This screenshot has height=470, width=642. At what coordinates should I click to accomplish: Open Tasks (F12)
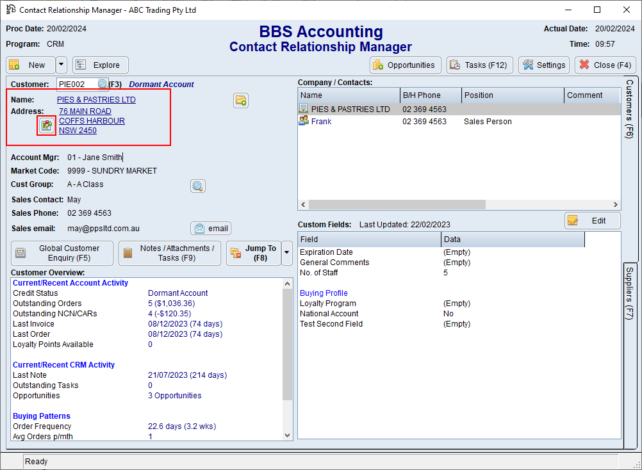(479, 65)
